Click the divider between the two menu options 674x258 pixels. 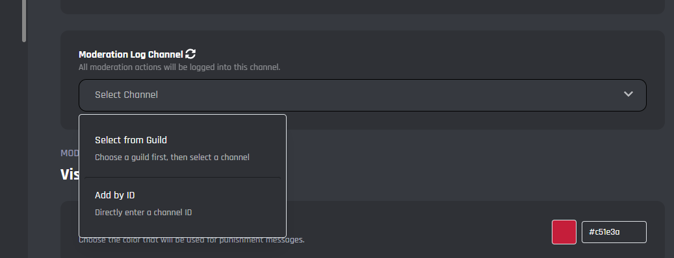click(x=182, y=178)
